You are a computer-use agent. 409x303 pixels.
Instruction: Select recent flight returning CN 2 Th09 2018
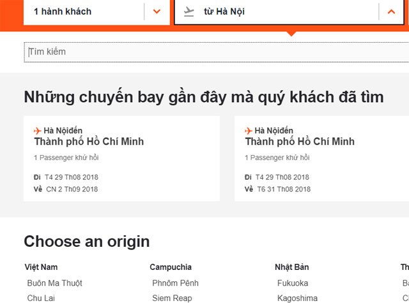(121, 159)
